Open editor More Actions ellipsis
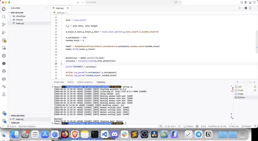The image size is (258, 141). click(x=254, y=8)
